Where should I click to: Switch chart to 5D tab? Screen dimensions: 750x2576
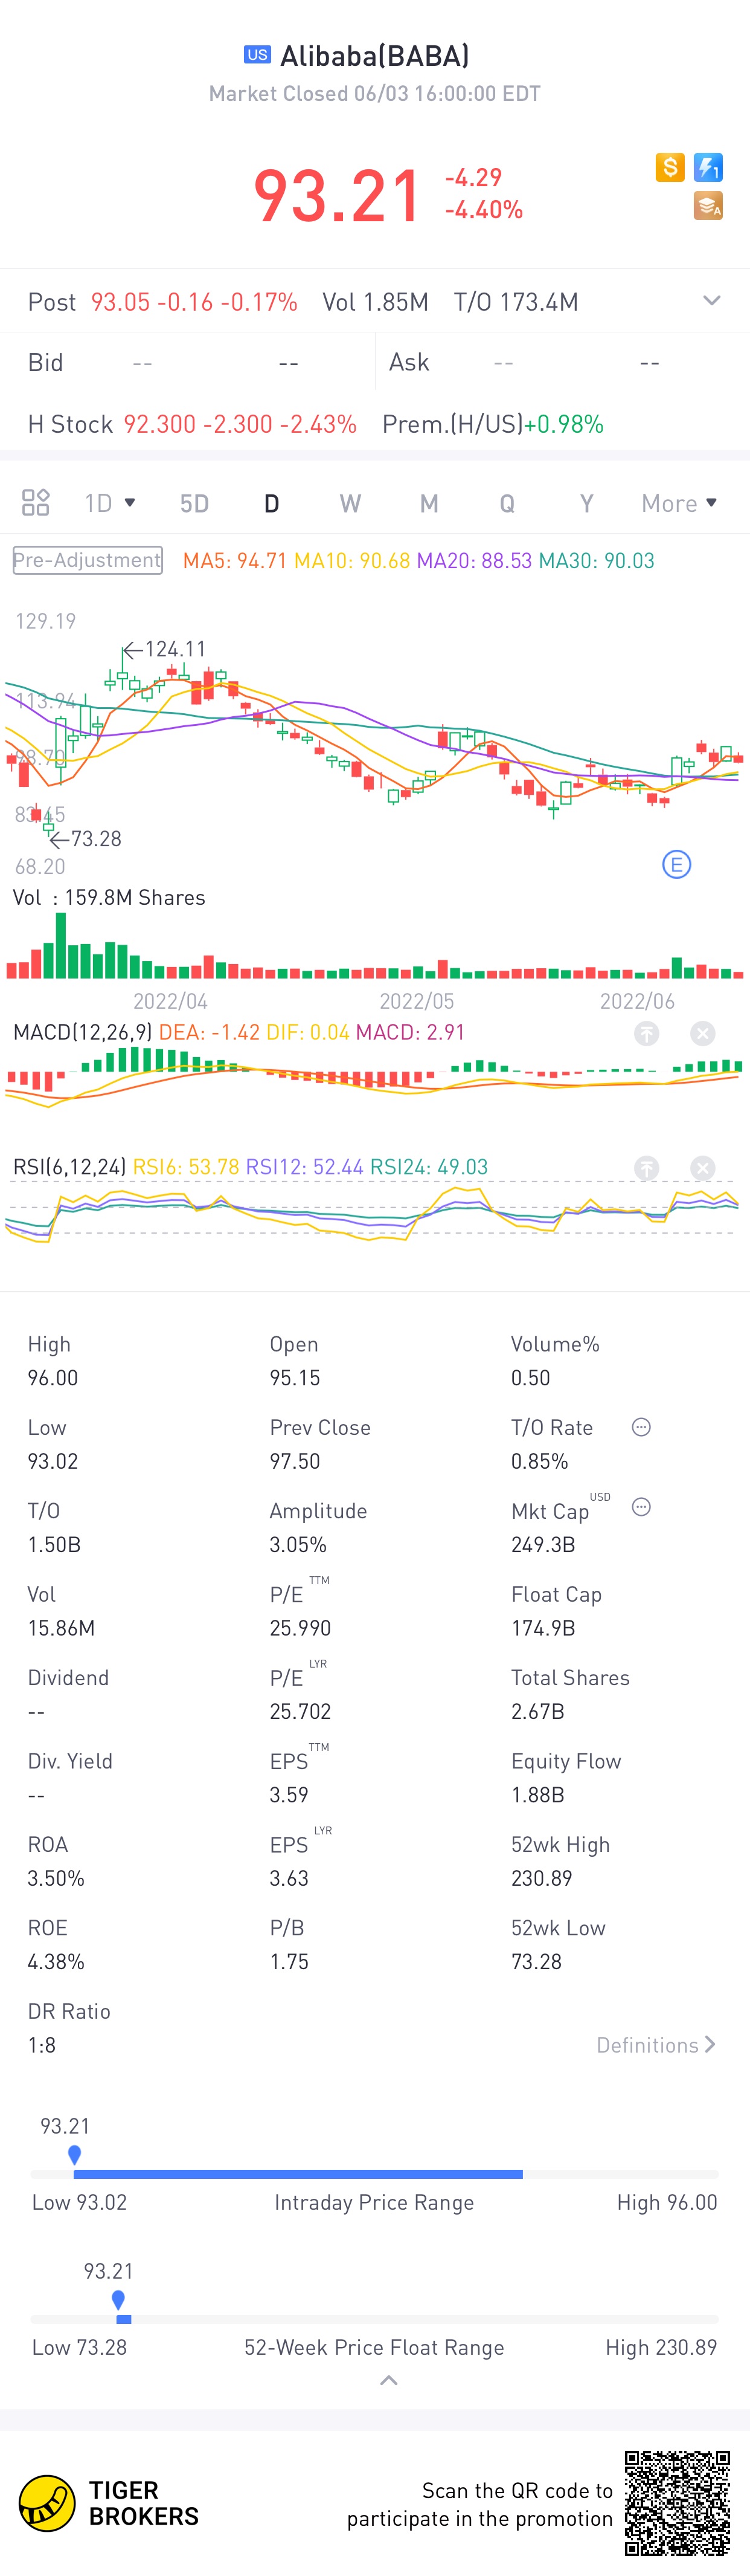pyautogui.click(x=194, y=503)
